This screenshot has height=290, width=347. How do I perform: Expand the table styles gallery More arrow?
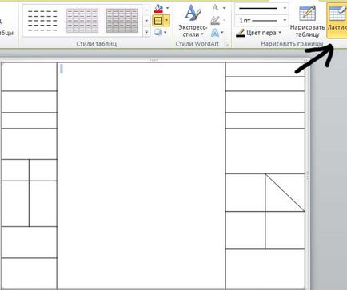[146, 32]
